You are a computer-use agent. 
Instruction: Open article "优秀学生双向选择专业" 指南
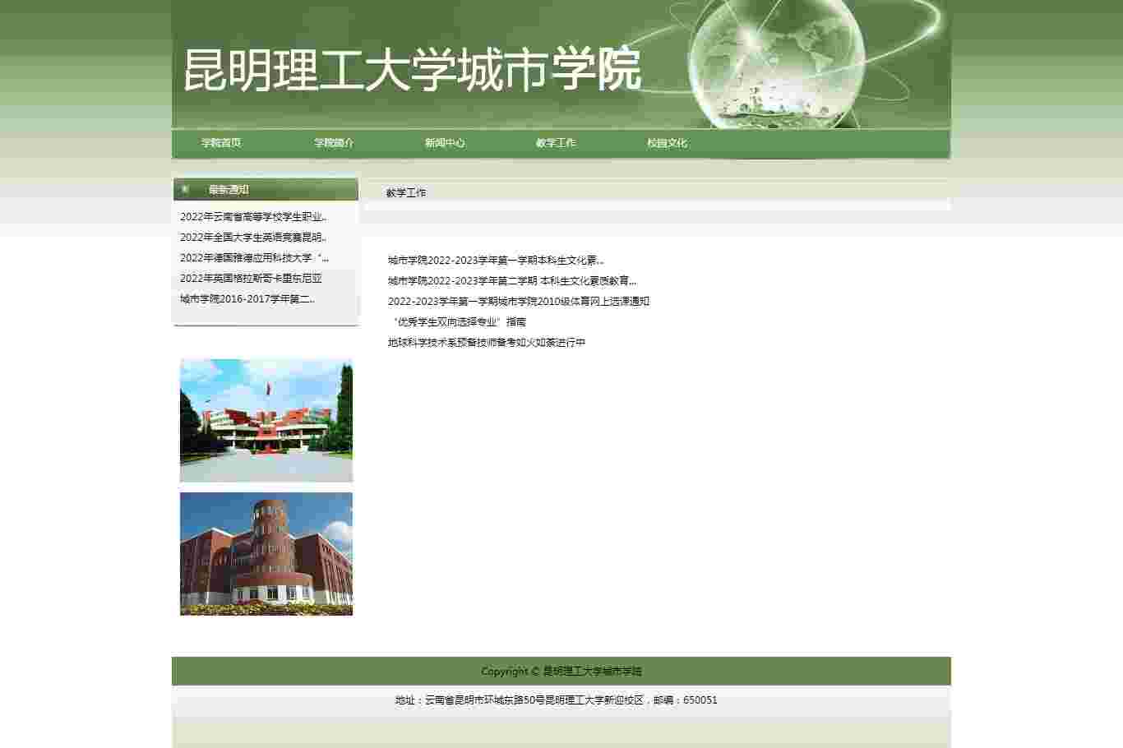click(457, 322)
